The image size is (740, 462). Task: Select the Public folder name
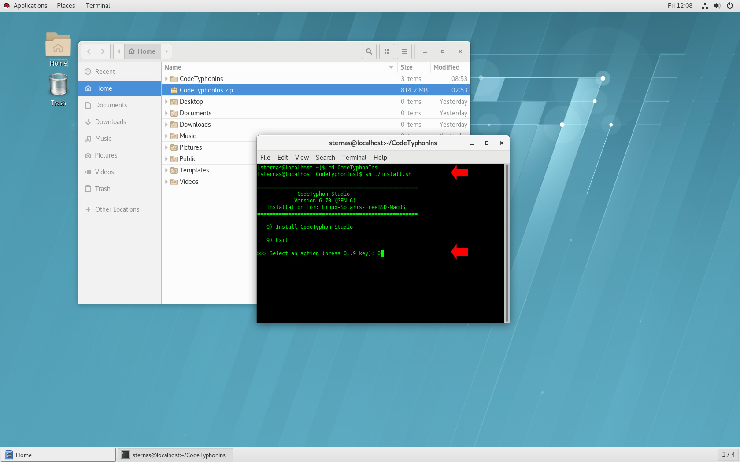point(188,159)
